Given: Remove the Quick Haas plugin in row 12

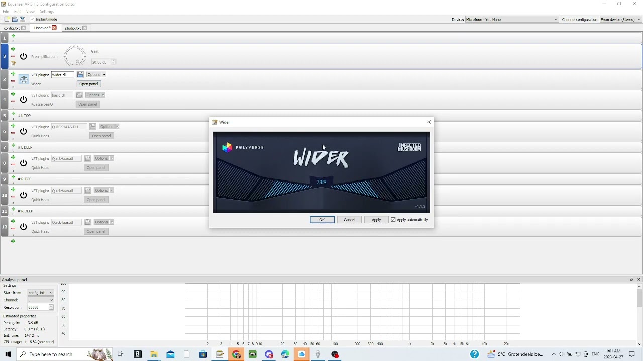Looking at the screenshot, I should (13, 228).
